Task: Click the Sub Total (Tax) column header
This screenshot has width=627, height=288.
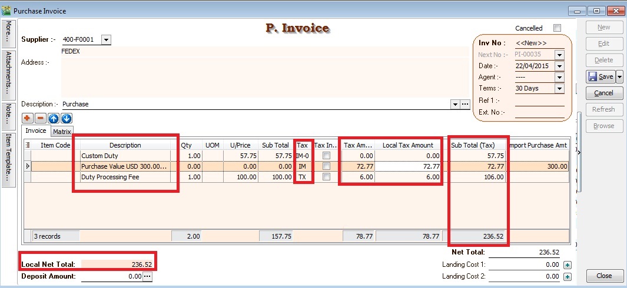Action: (x=473, y=145)
